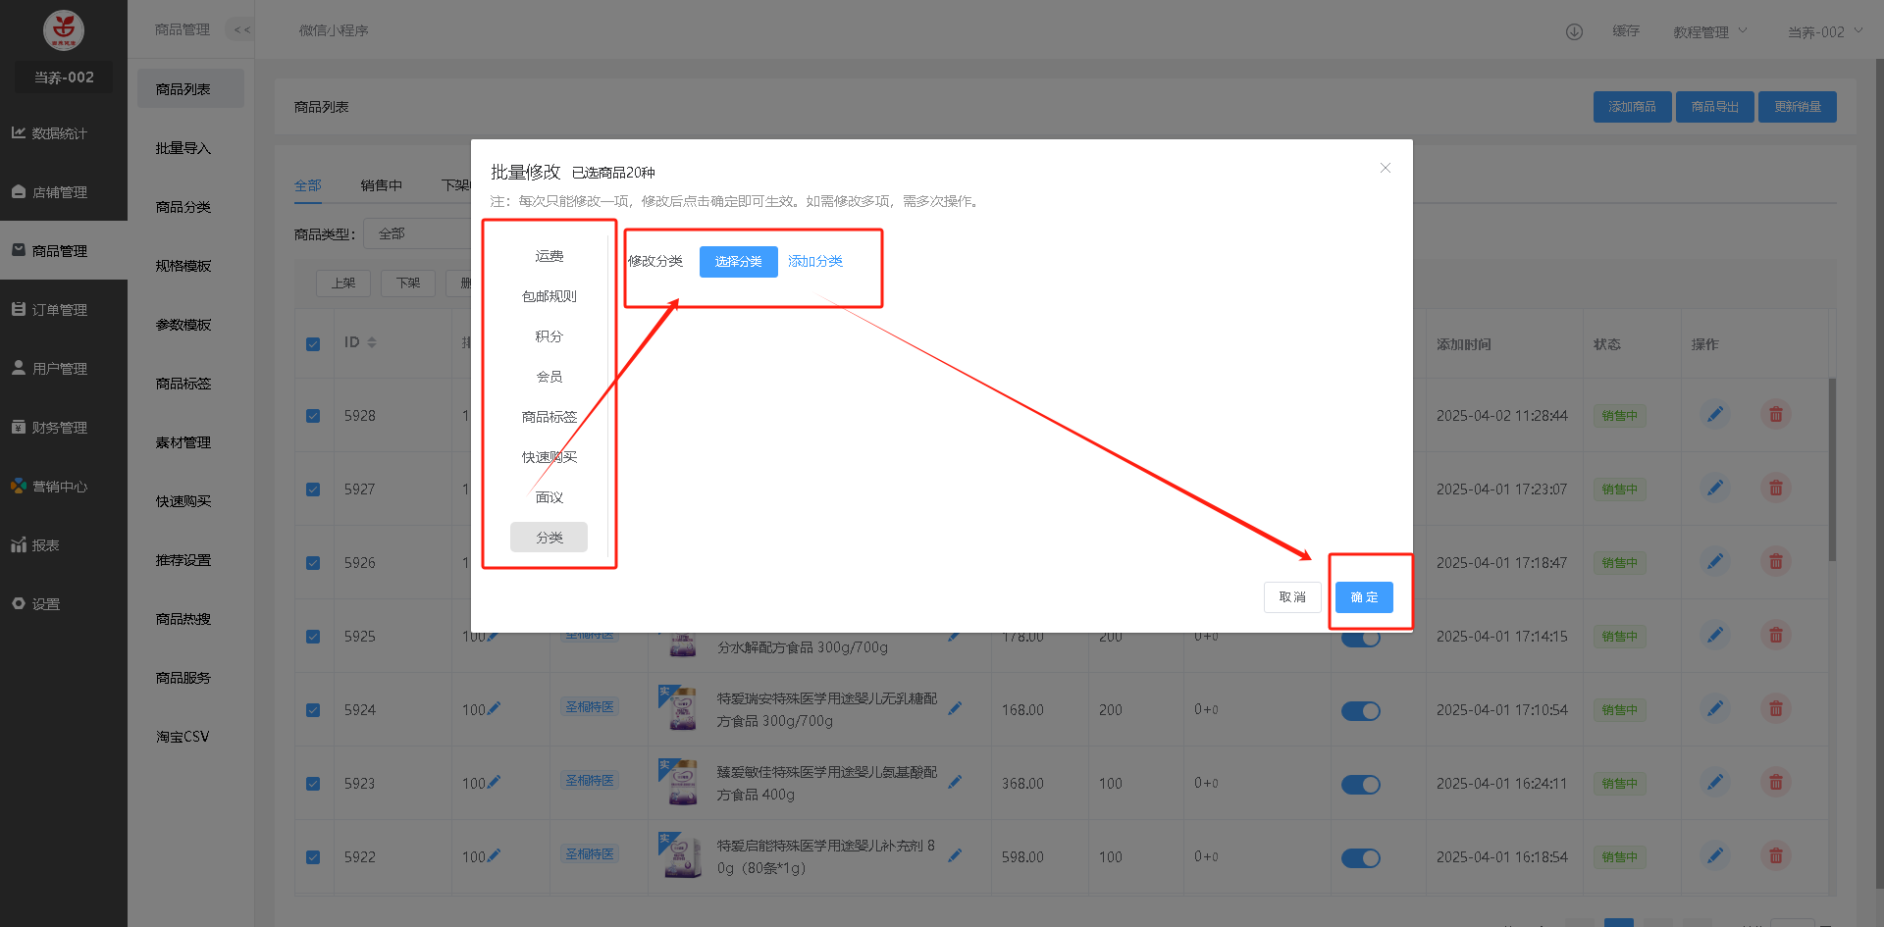Close the 批量修改 dialog
1884x927 pixels.
coord(1385,169)
